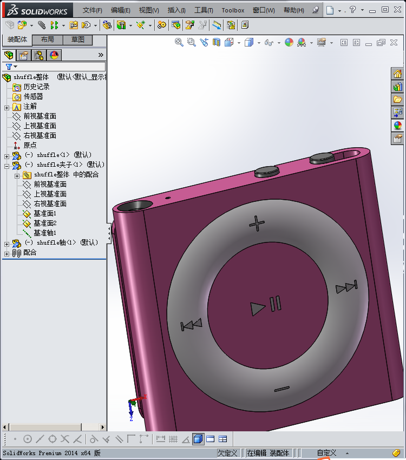The height and width of the screenshot is (460, 406).
Task: Click the Linear Component Pattern icon
Action: pyautogui.click(x=54, y=25)
